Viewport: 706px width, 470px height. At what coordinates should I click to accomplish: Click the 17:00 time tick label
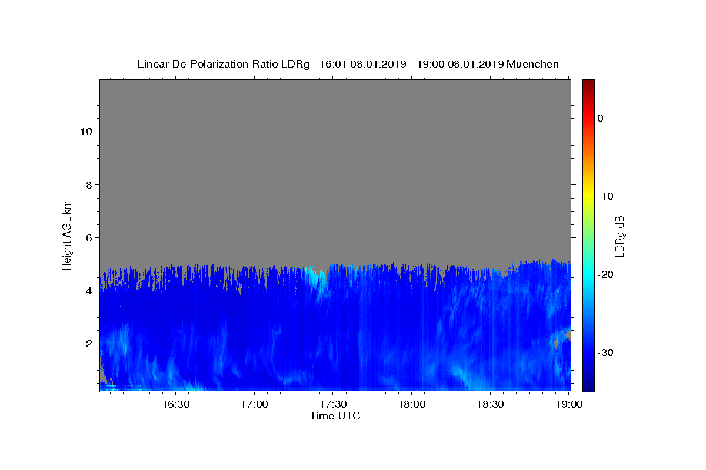tap(254, 404)
